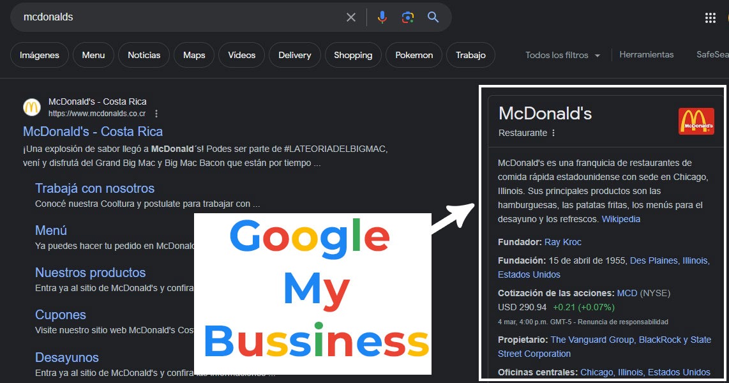Image resolution: width=729 pixels, height=383 pixels.
Task: Open the Trabajá con nosotros sitelink
Action: [95, 188]
